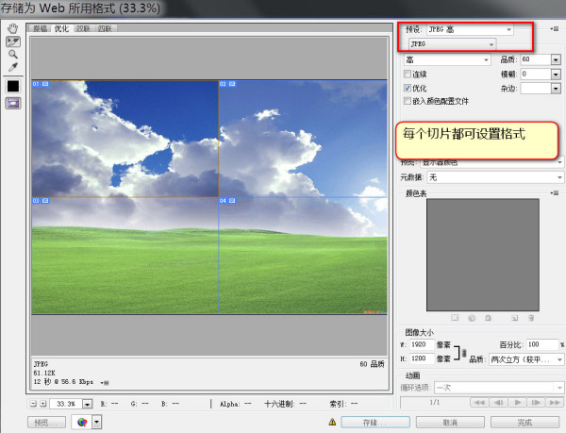Screen dimensions: 566x433
Task: Select the Zoom magnifier tool
Action: (13, 54)
